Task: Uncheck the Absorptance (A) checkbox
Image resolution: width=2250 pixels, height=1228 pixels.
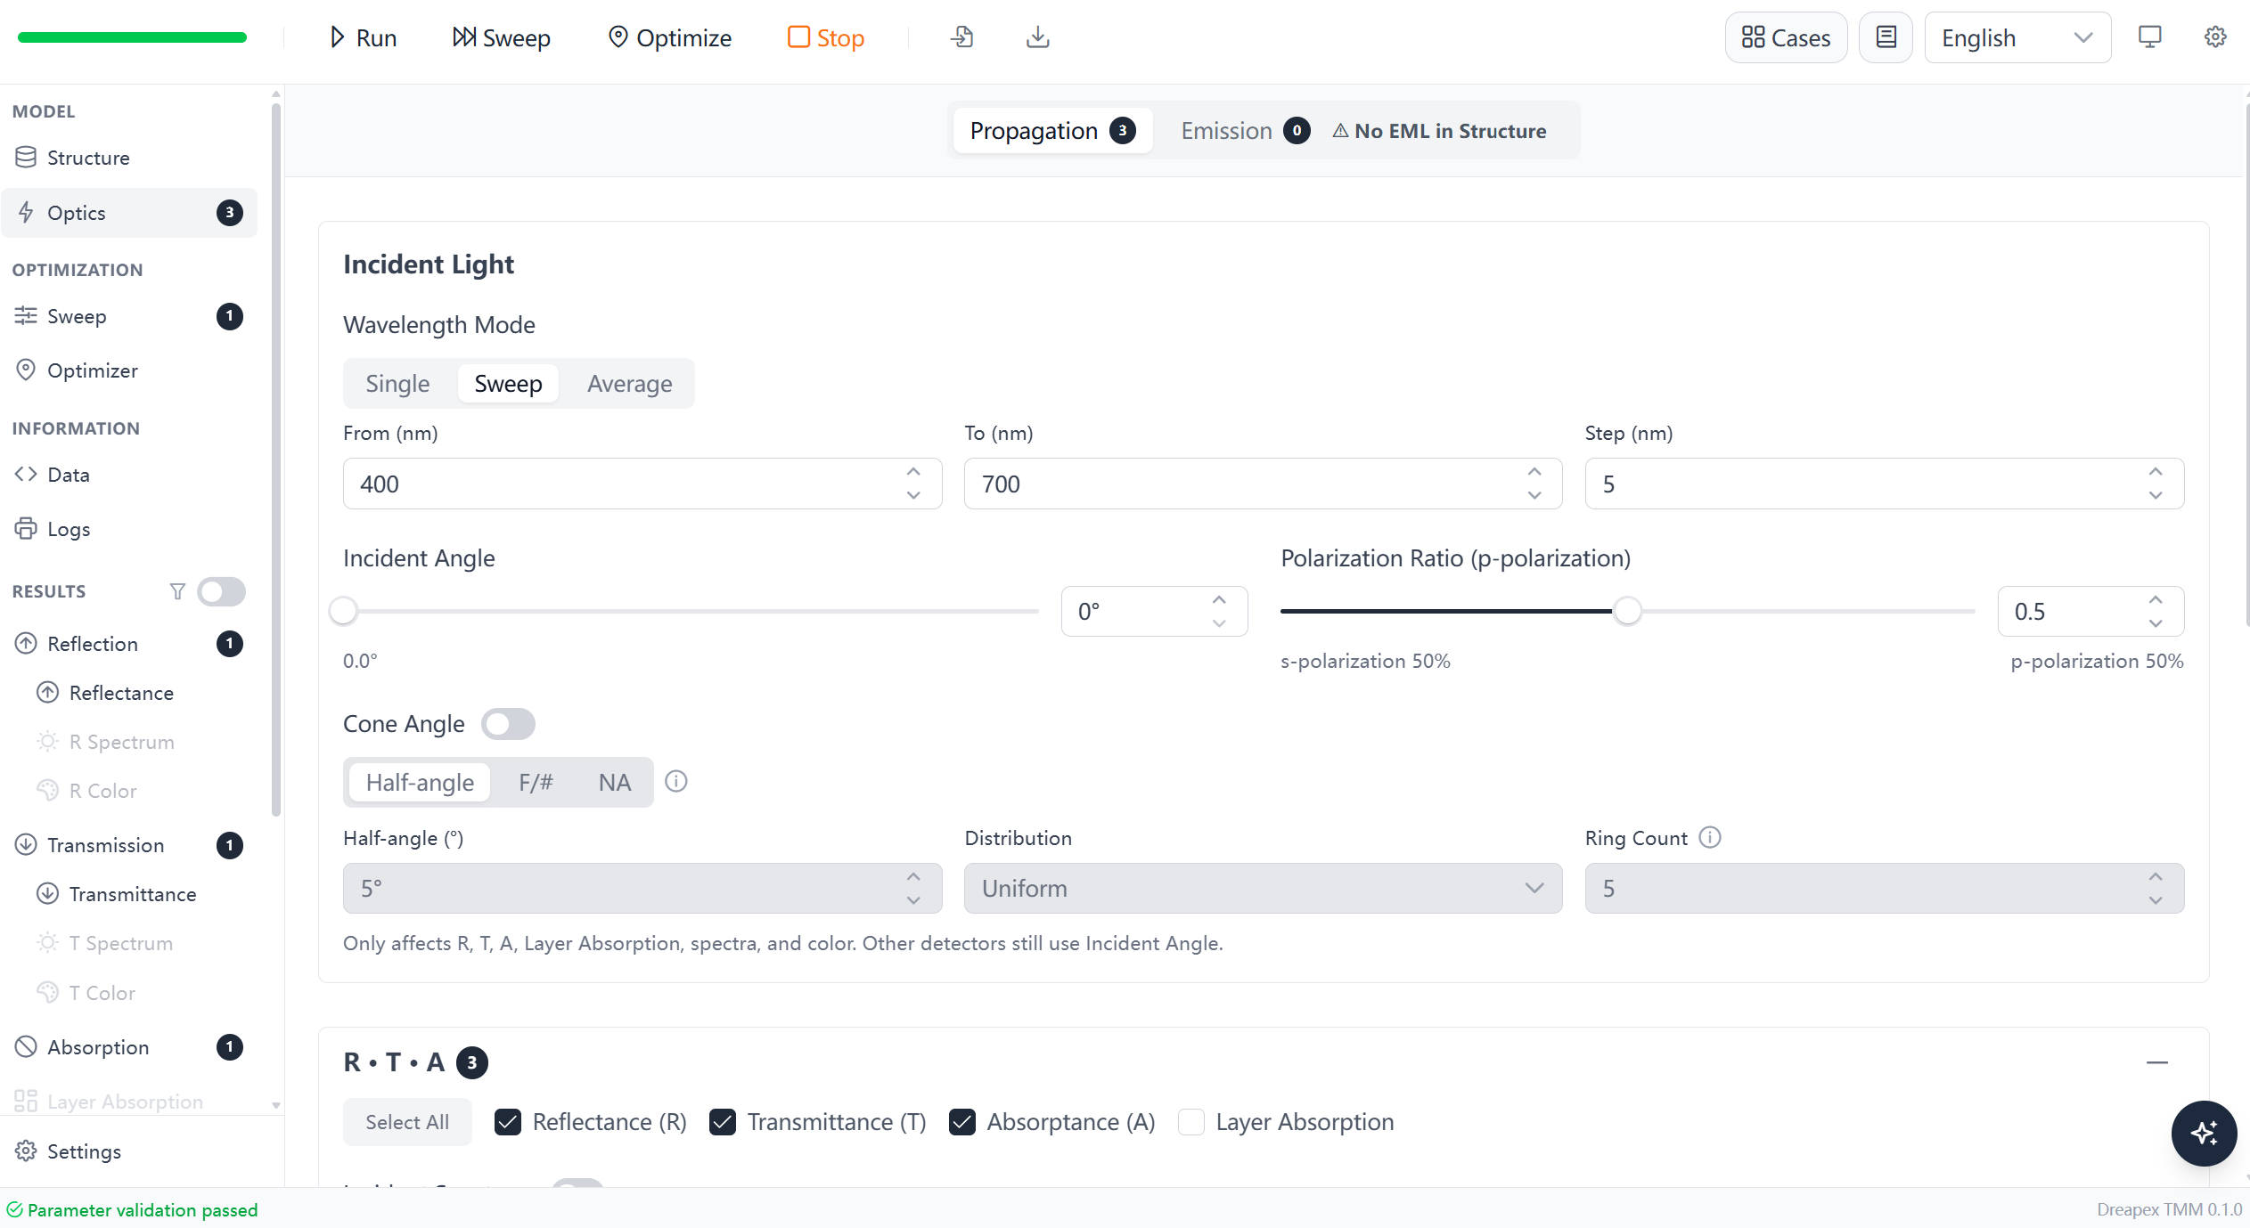Action: coord(962,1122)
